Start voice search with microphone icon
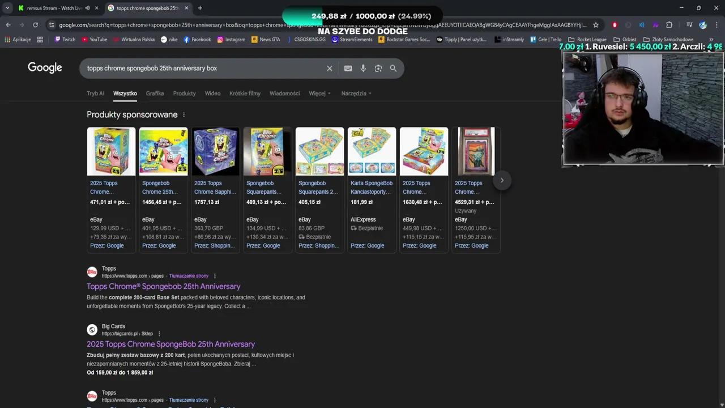The width and height of the screenshot is (725, 408). tap(363, 68)
